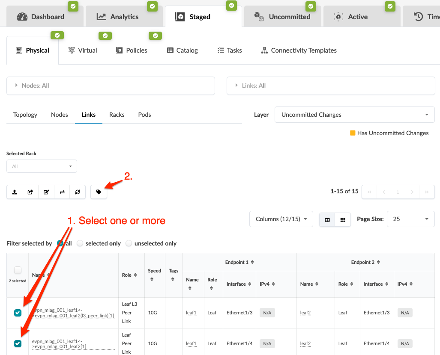Switch to grid view icon
This screenshot has width=440, height=355.
[x=343, y=220]
